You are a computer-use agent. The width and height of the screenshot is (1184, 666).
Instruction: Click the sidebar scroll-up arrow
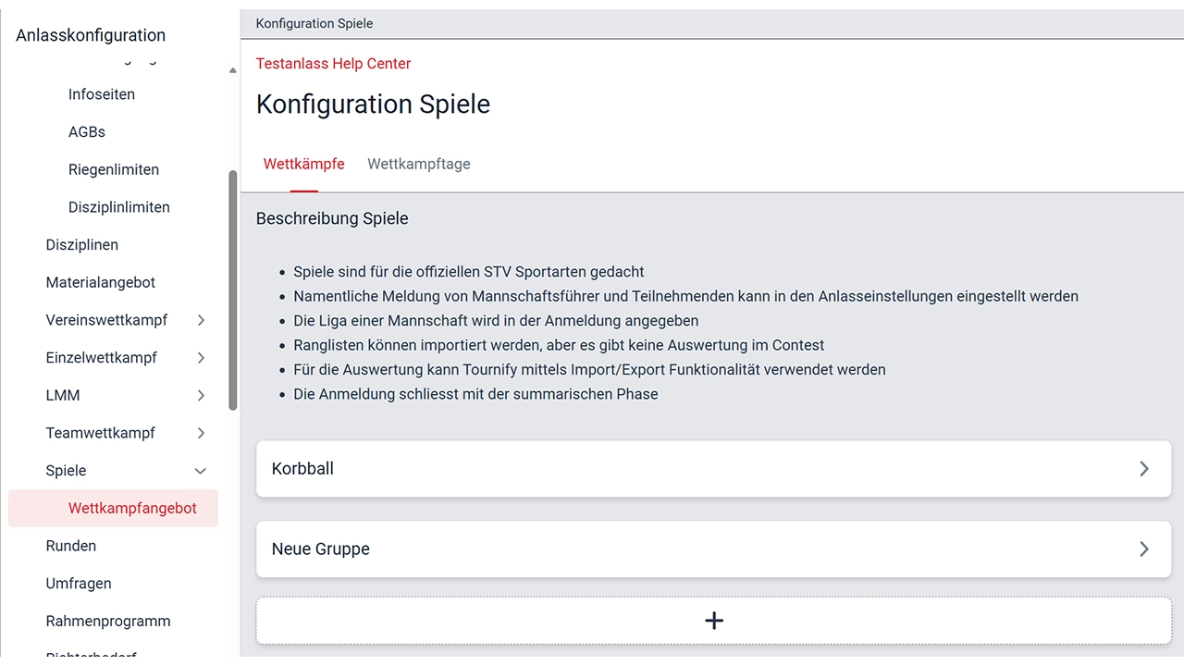click(233, 70)
